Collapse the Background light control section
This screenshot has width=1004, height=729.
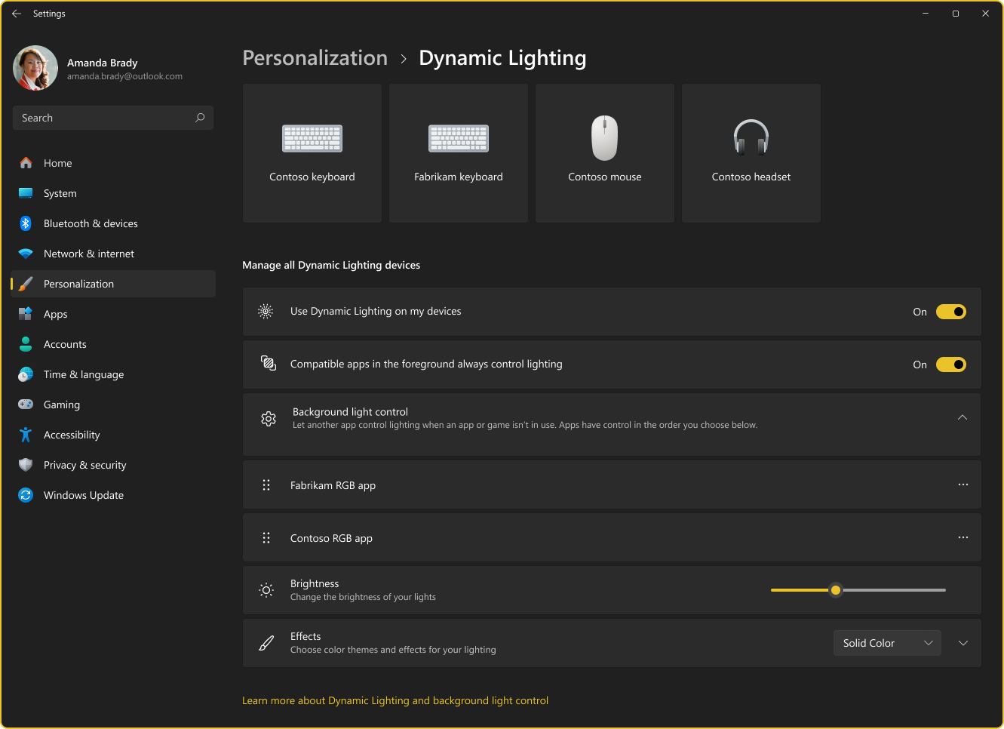tap(963, 417)
